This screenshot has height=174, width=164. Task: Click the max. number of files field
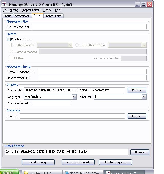click(134, 58)
